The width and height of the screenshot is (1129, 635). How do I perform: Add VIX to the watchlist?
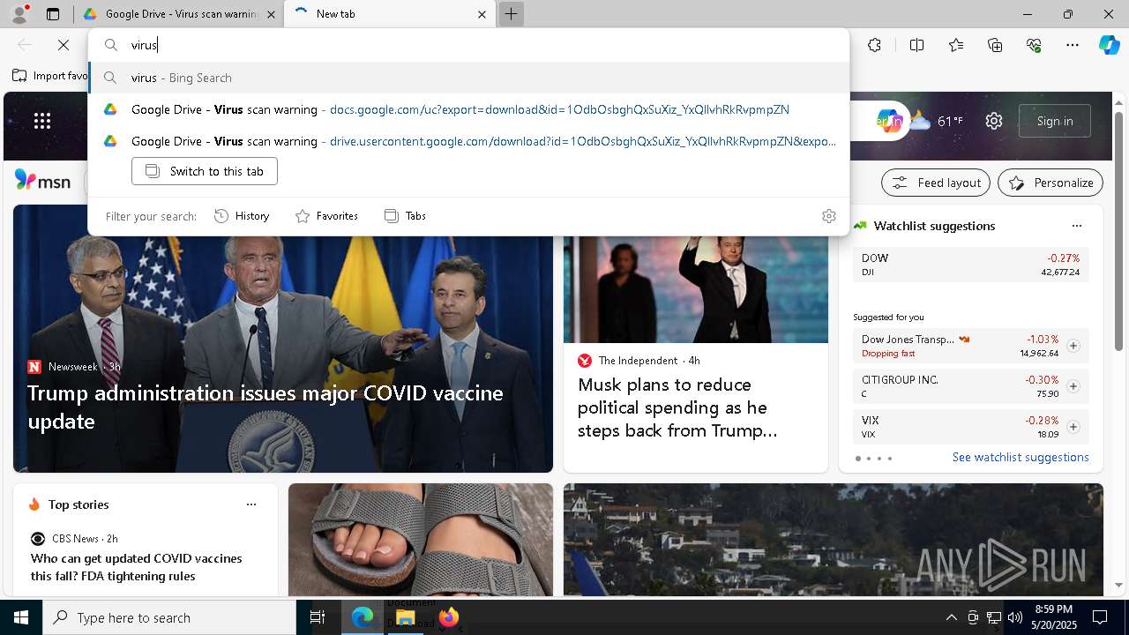coord(1073,427)
